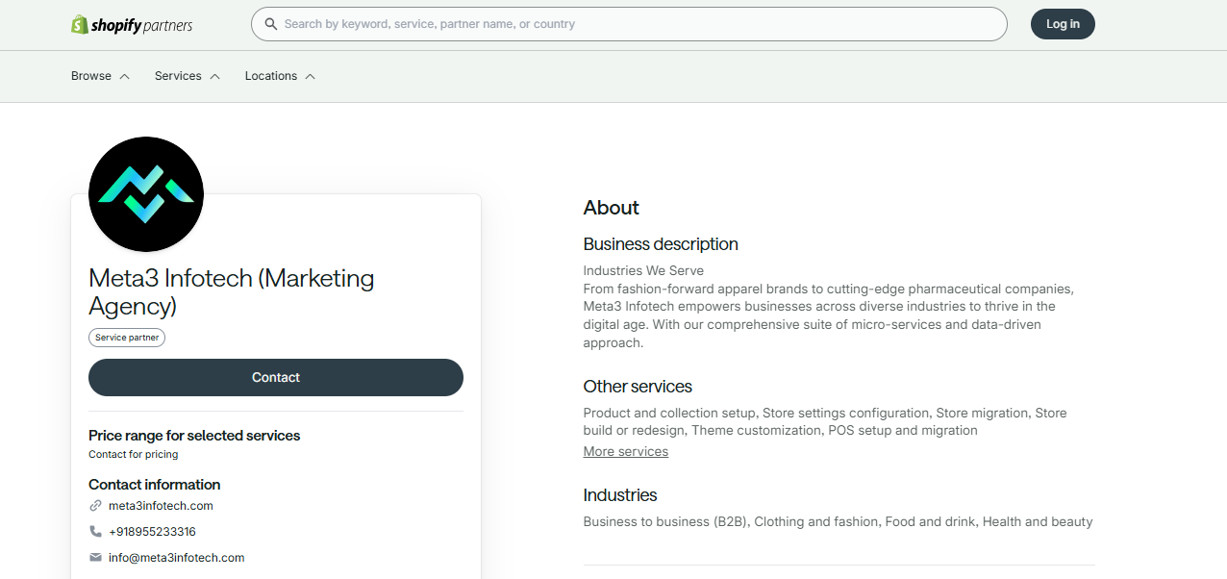The width and height of the screenshot is (1227, 579).
Task: Click the Log in button
Action: [x=1063, y=24]
